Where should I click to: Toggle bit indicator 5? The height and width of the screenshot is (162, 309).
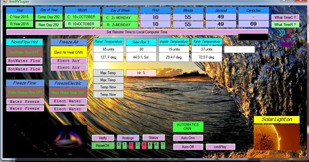pyautogui.click(x=150, y=145)
